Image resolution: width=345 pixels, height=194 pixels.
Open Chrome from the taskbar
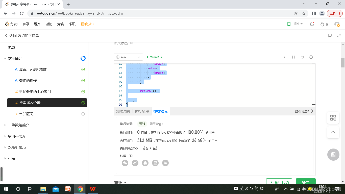[80, 189]
